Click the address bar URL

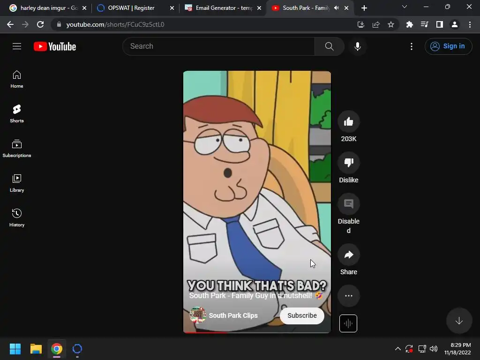115,24
